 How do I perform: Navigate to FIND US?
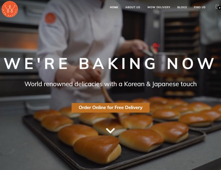[199, 7]
